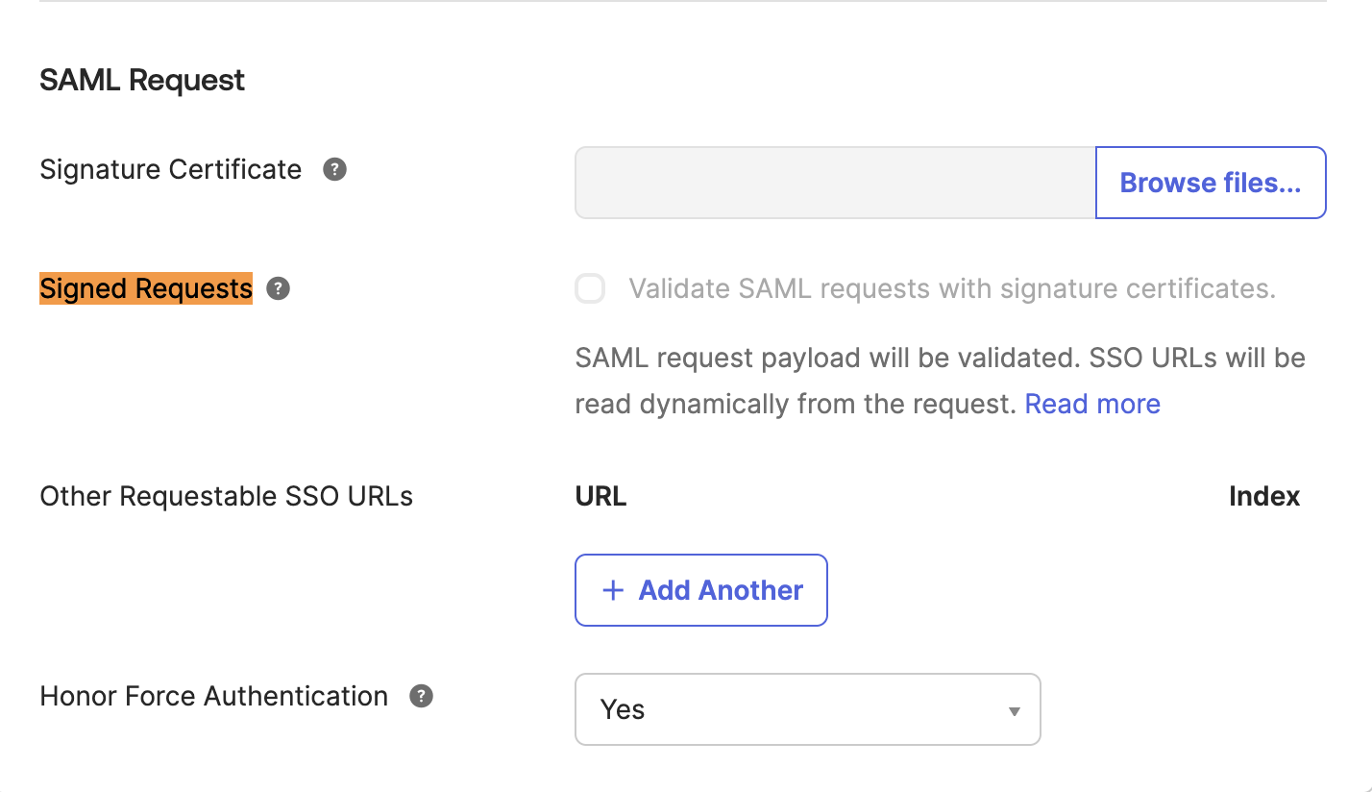Follow the Read more link
Screen dimensions: 1372x792
click(1092, 404)
